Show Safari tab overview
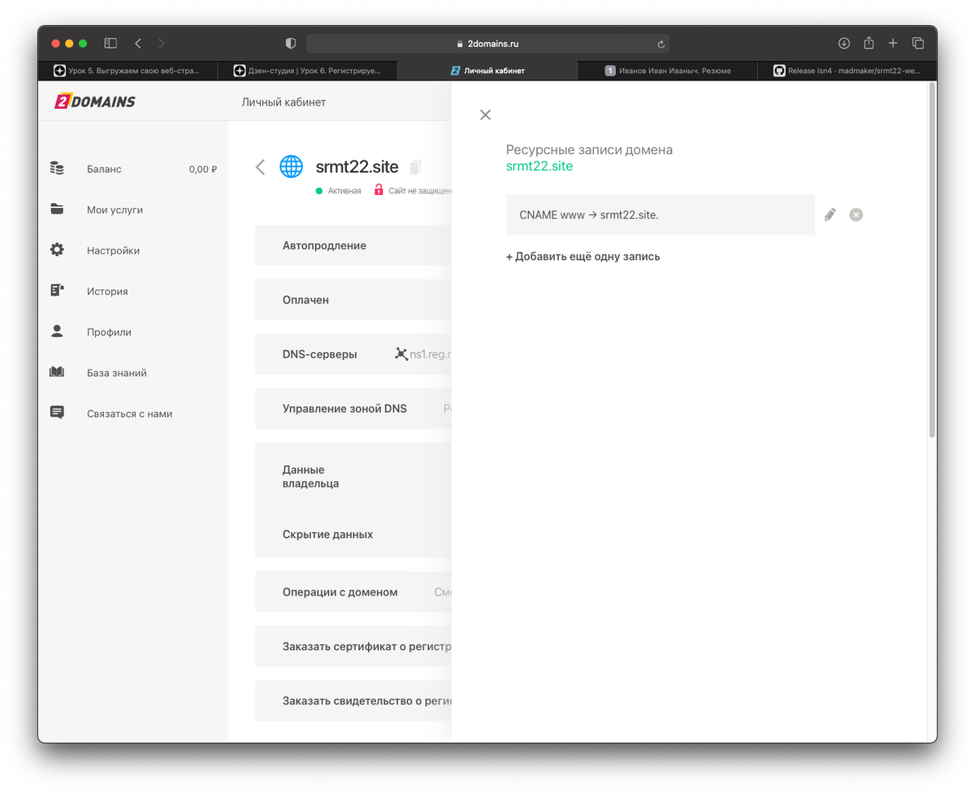 pyautogui.click(x=918, y=43)
